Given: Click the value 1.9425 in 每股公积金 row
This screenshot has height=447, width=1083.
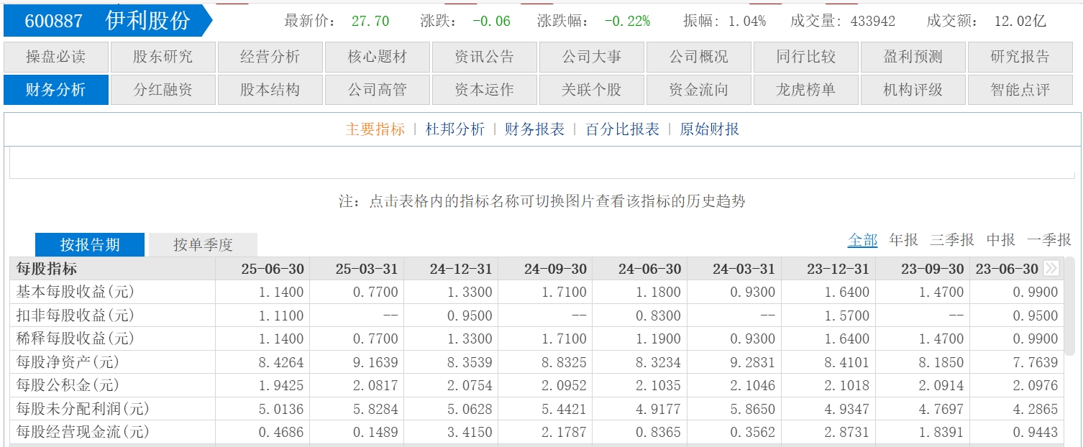Looking at the screenshot, I should (x=280, y=385).
